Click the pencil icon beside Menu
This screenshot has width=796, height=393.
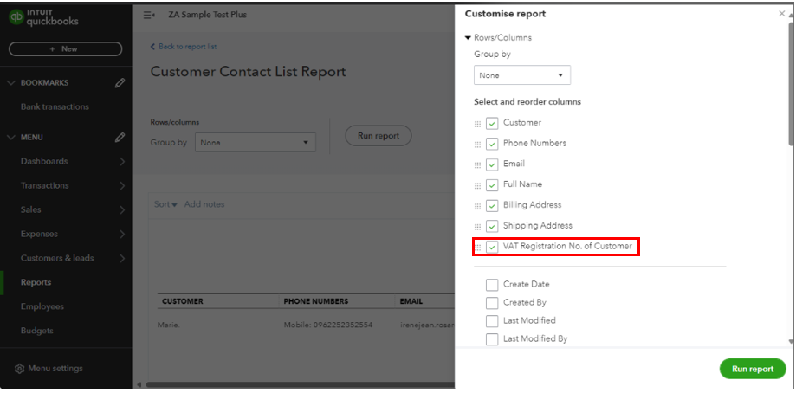tap(120, 138)
